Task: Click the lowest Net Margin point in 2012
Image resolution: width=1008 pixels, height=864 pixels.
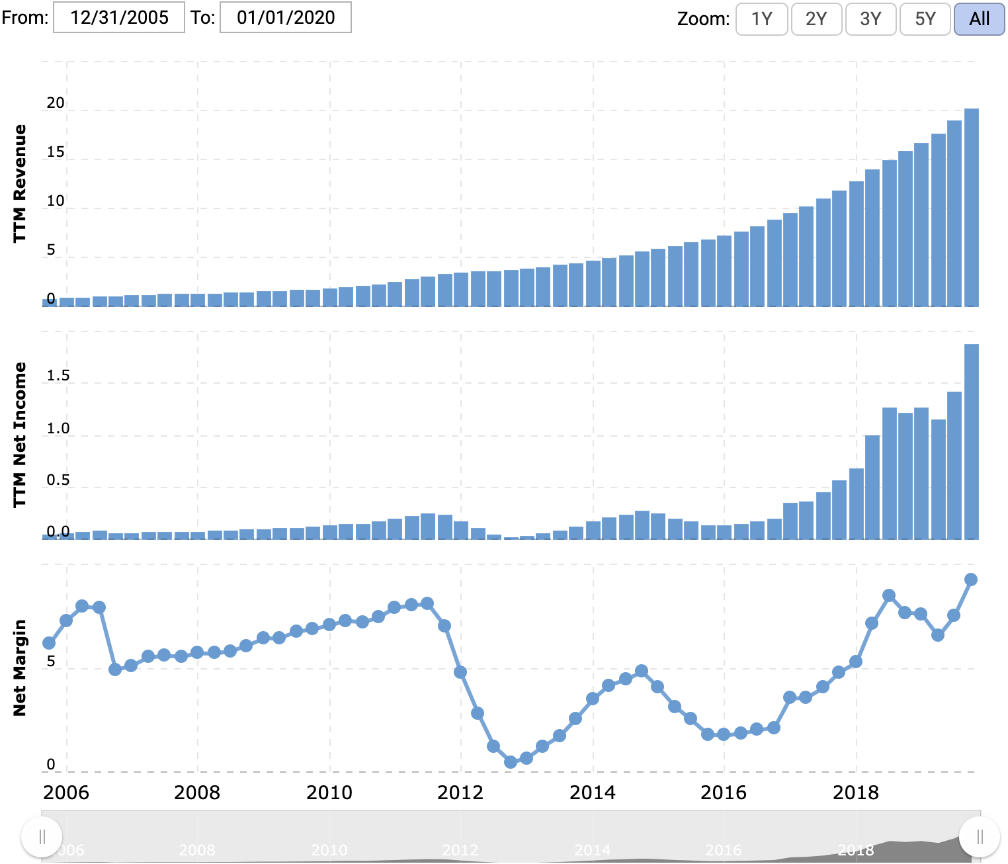Action: [511, 762]
